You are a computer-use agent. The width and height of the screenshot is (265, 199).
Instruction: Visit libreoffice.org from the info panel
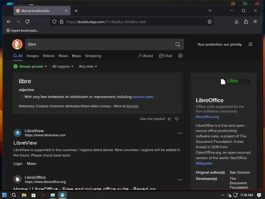pyautogui.click(x=207, y=117)
